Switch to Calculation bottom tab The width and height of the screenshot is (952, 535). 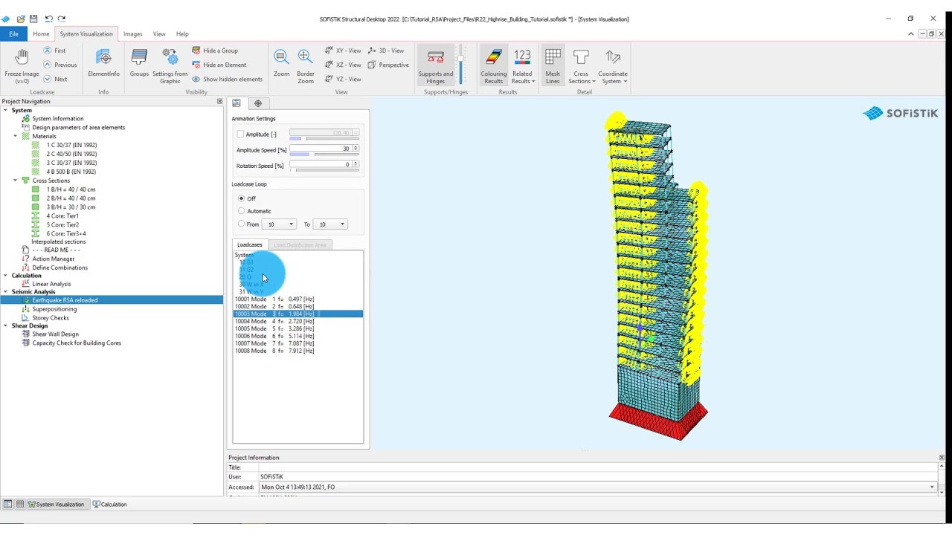point(109,505)
